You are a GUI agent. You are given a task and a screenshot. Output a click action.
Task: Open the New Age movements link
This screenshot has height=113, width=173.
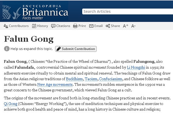55,85
